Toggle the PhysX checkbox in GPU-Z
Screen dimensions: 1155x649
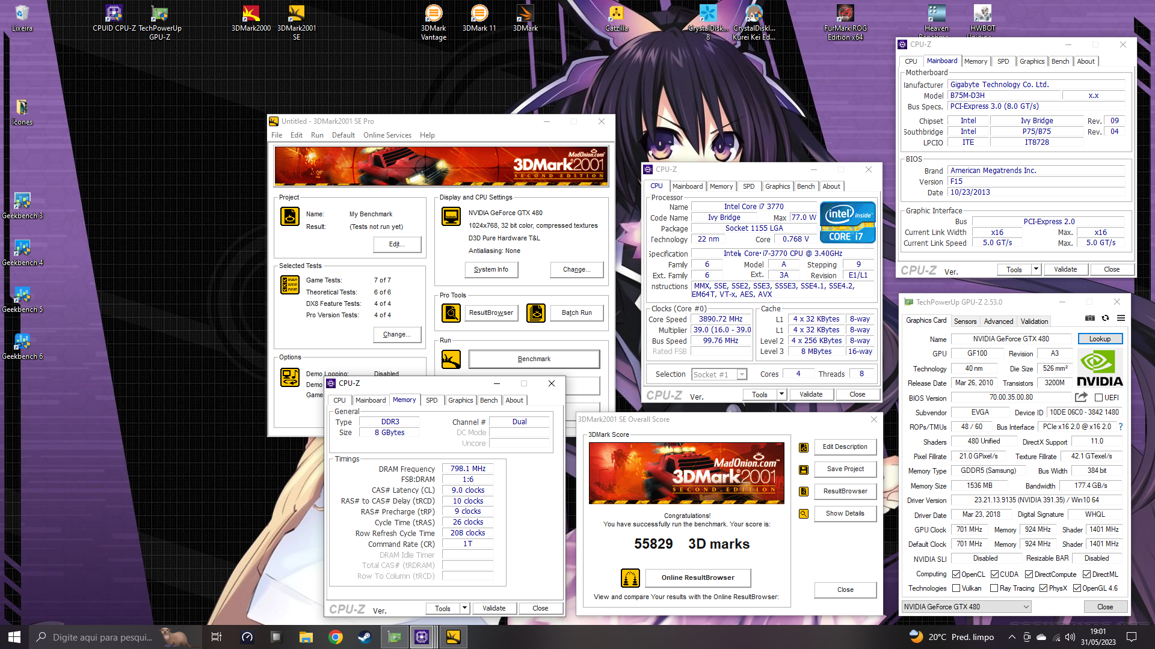(1043, 588)
